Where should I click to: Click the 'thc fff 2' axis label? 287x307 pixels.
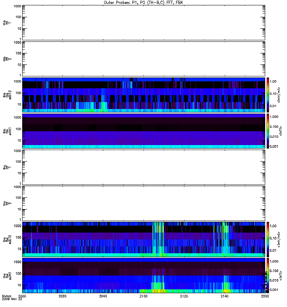[x=7, y=203]
